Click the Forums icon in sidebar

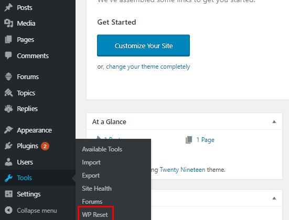(8, 76)
